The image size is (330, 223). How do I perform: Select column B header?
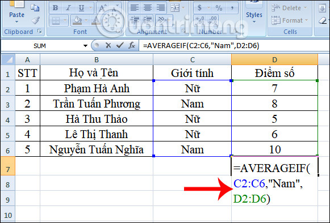[97, 60]
